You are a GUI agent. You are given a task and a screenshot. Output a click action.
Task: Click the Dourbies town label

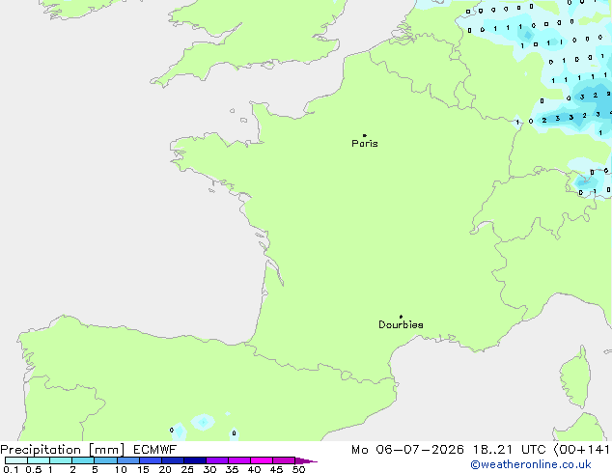coord(401,324)
